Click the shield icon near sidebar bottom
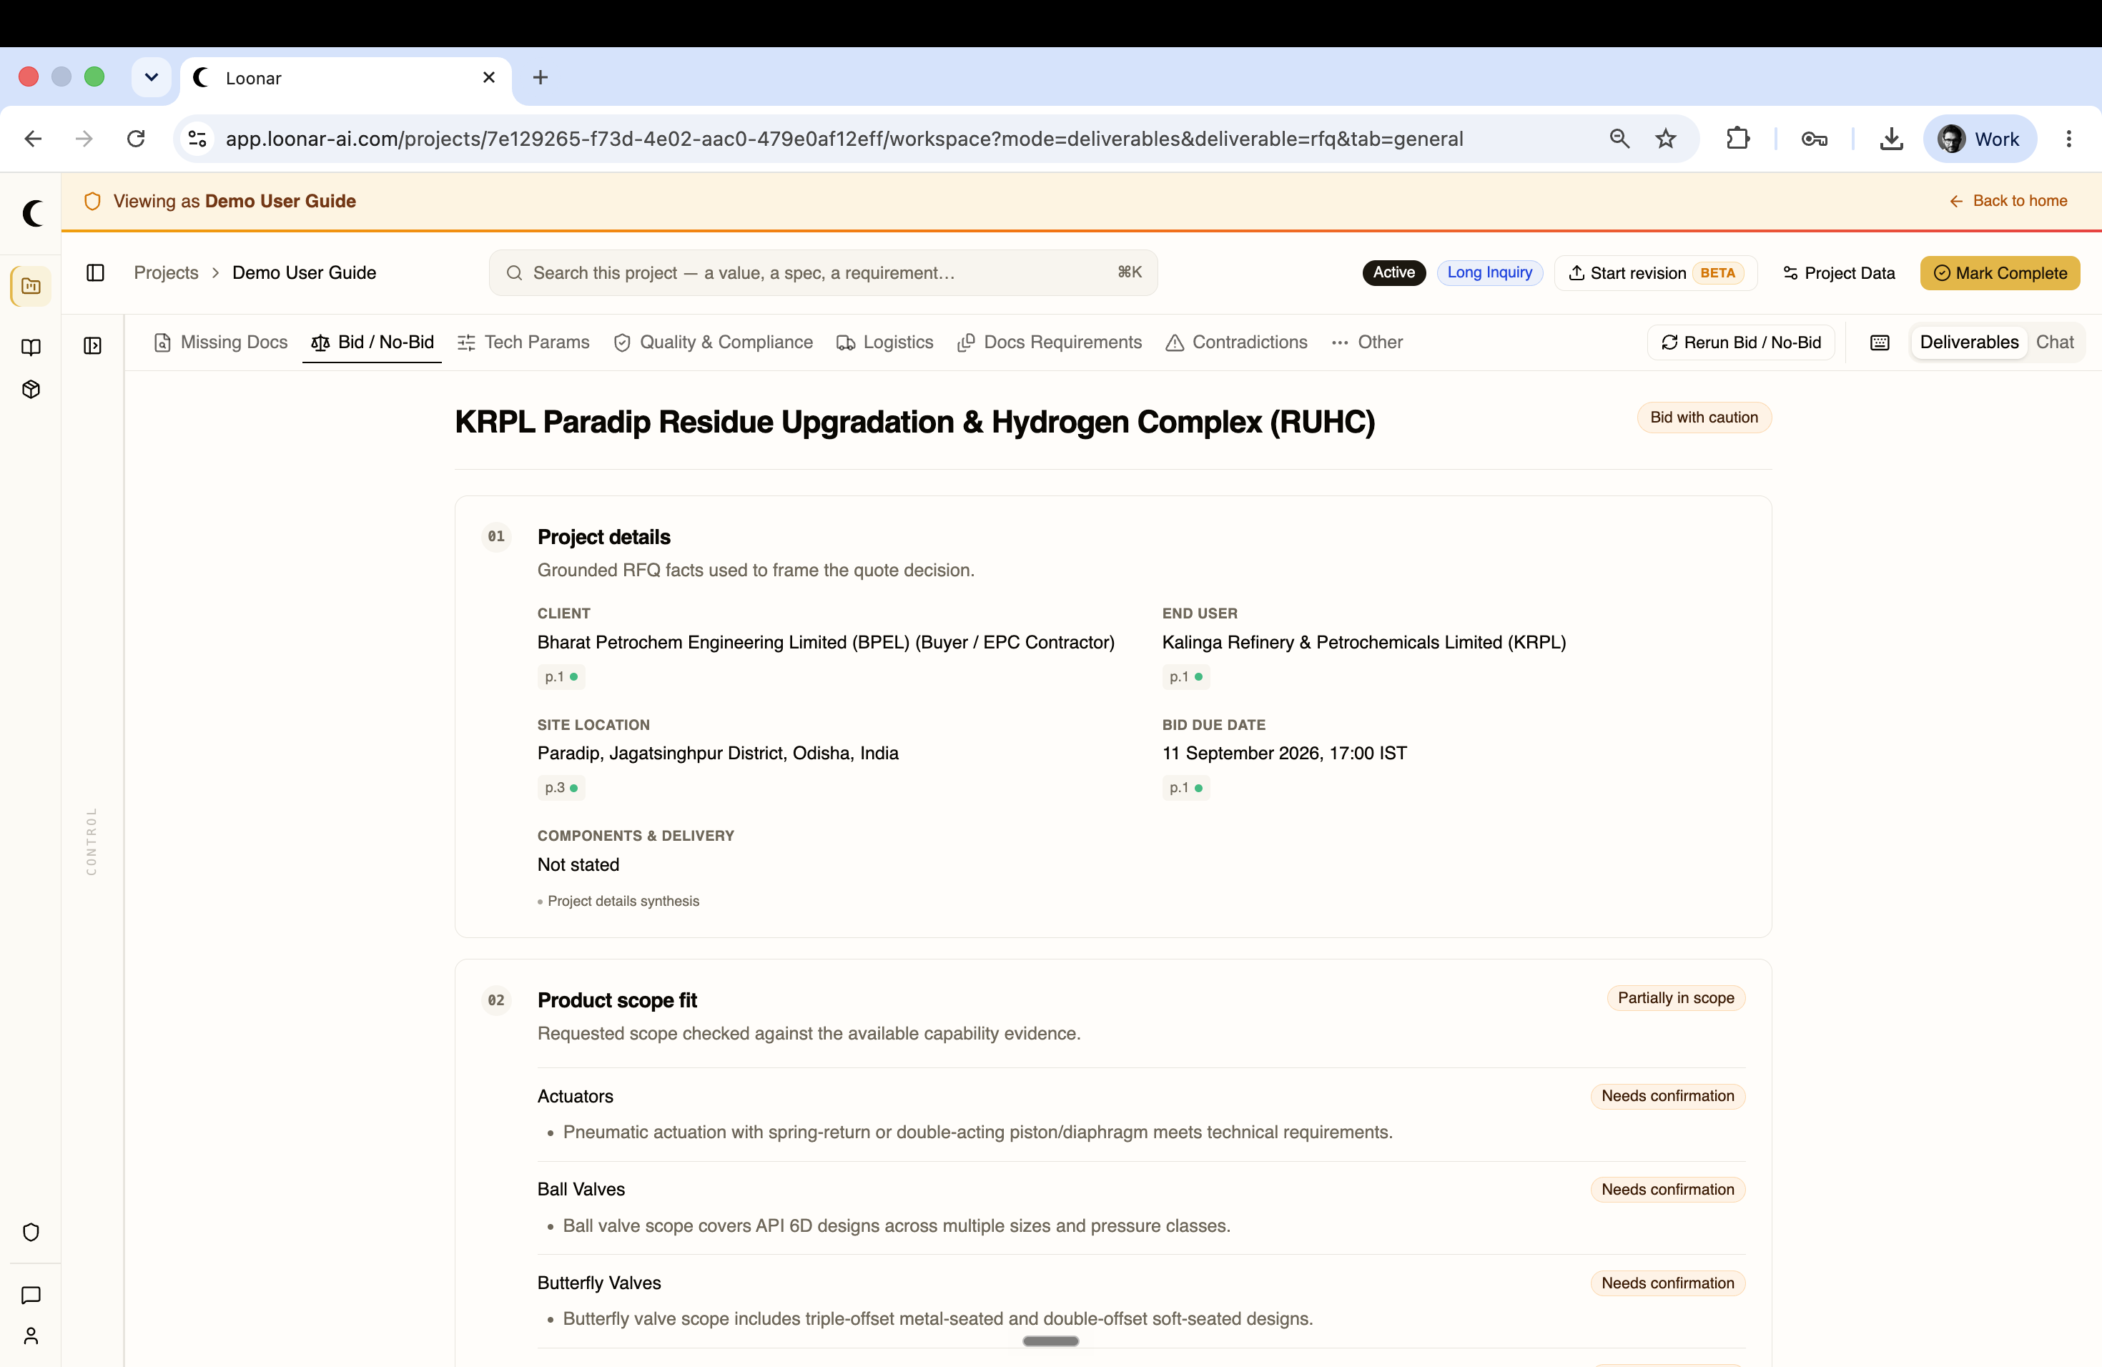 point(31,1232)
